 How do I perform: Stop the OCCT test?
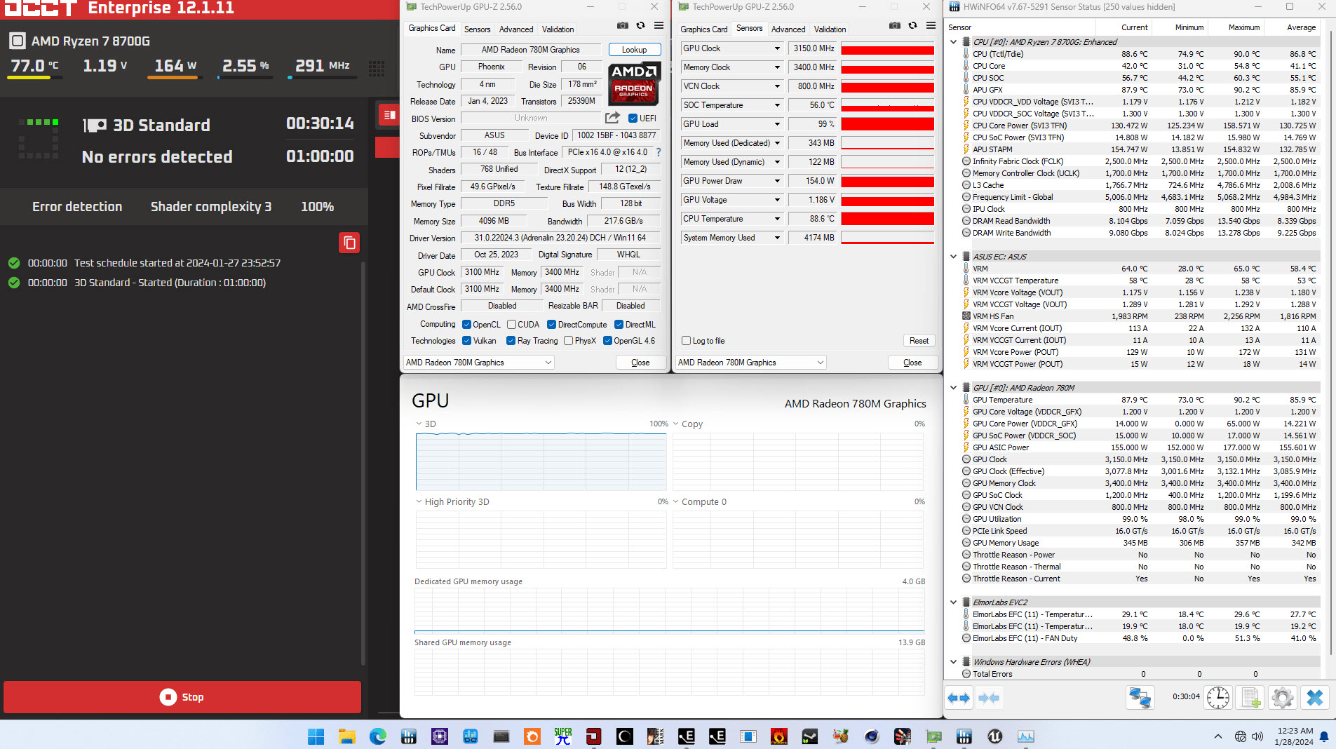pos(182,697)
